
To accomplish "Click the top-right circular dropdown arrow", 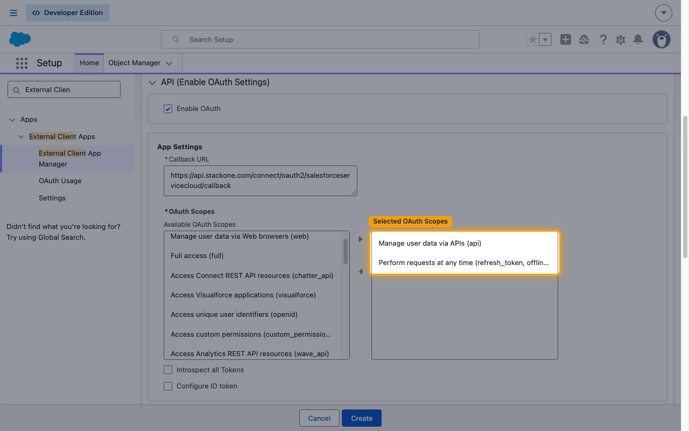I will [664, 13].
